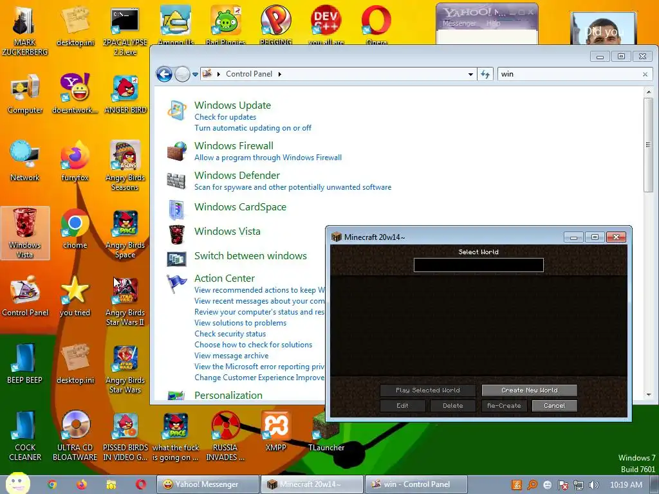Click the Computer desktop icon
This screenshot has height=494, width=659.
point(25,94)
